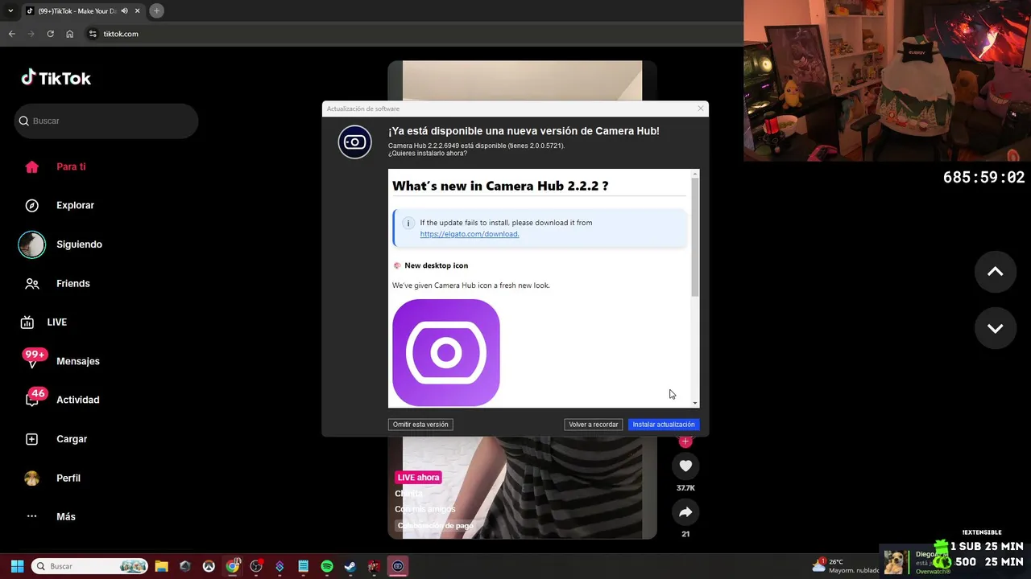Click the Actividad icon with 46 badge
This screenshot has height=579, width=1031.
click(x=35, y=397)
